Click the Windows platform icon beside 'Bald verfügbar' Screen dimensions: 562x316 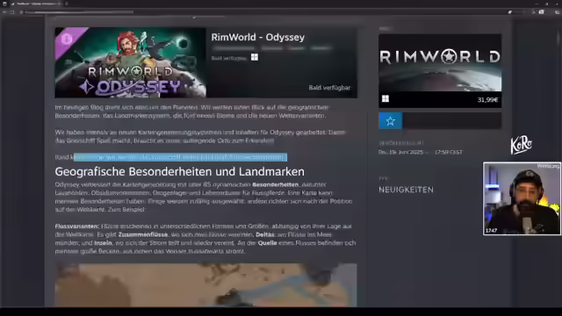coord(255,57)
